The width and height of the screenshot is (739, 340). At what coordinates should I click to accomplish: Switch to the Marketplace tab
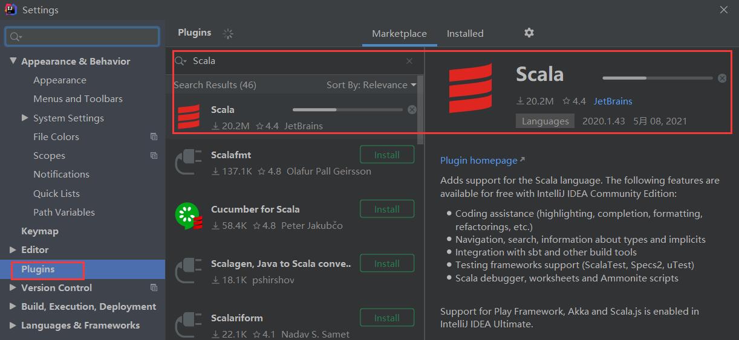[399, 34]
